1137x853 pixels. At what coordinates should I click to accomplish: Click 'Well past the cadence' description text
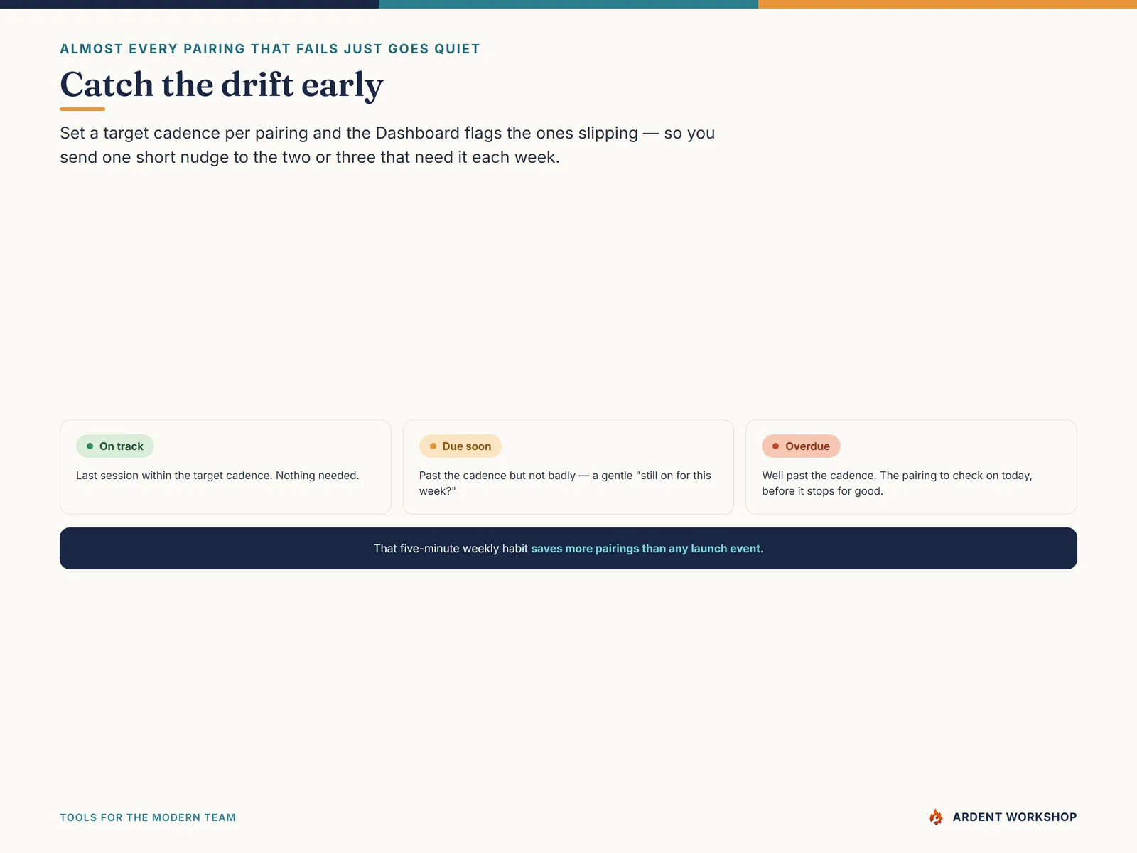pyautogui.click(x=897, y=483)
